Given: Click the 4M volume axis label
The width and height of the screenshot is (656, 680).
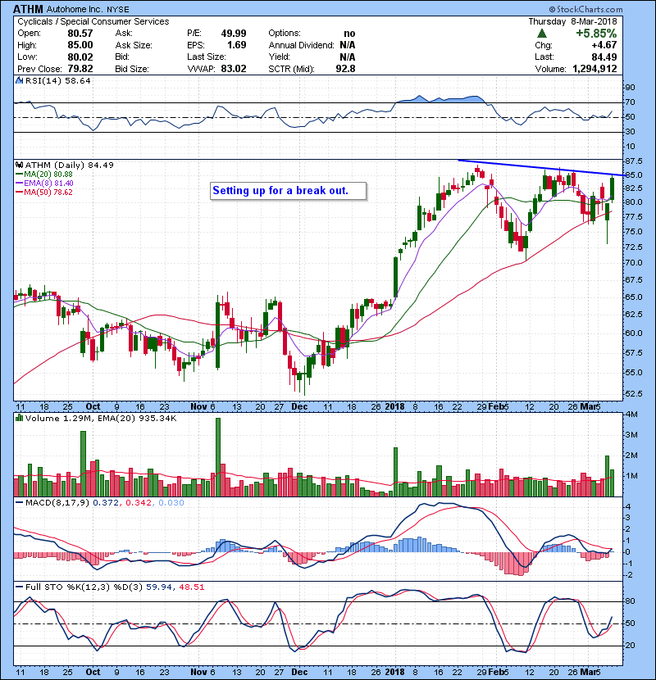Looking at the screenshot, I should tap(631, 415).
